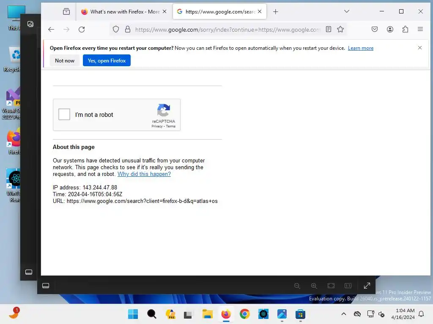
Task: Open reCAPTCHA Terms link
Action: (171, 127)
